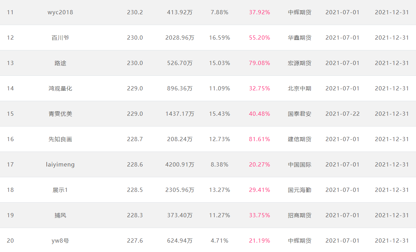Click the 招商期货 broker name

point(299,215)
